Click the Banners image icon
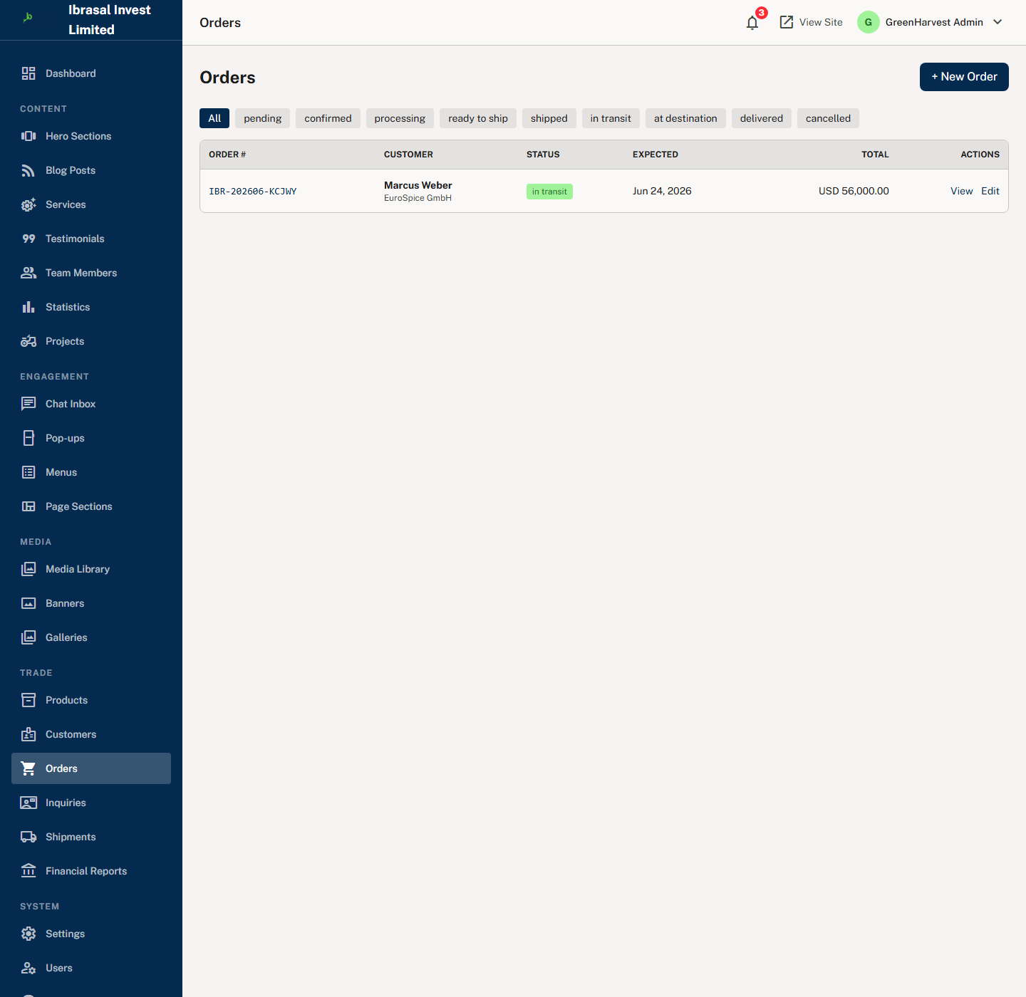 [28, 603]
